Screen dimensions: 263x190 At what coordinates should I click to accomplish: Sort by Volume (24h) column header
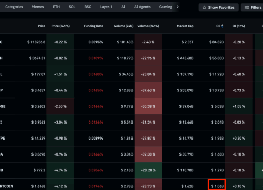tap(124, 26)
